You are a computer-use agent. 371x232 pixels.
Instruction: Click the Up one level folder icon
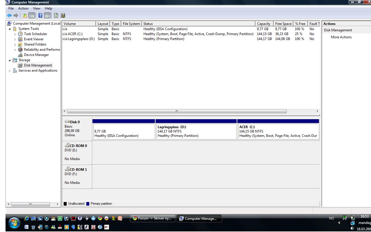pyautogui.click(x=25, y=16)
